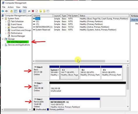Expand the Services and Applications node

[x=3, y=45]
